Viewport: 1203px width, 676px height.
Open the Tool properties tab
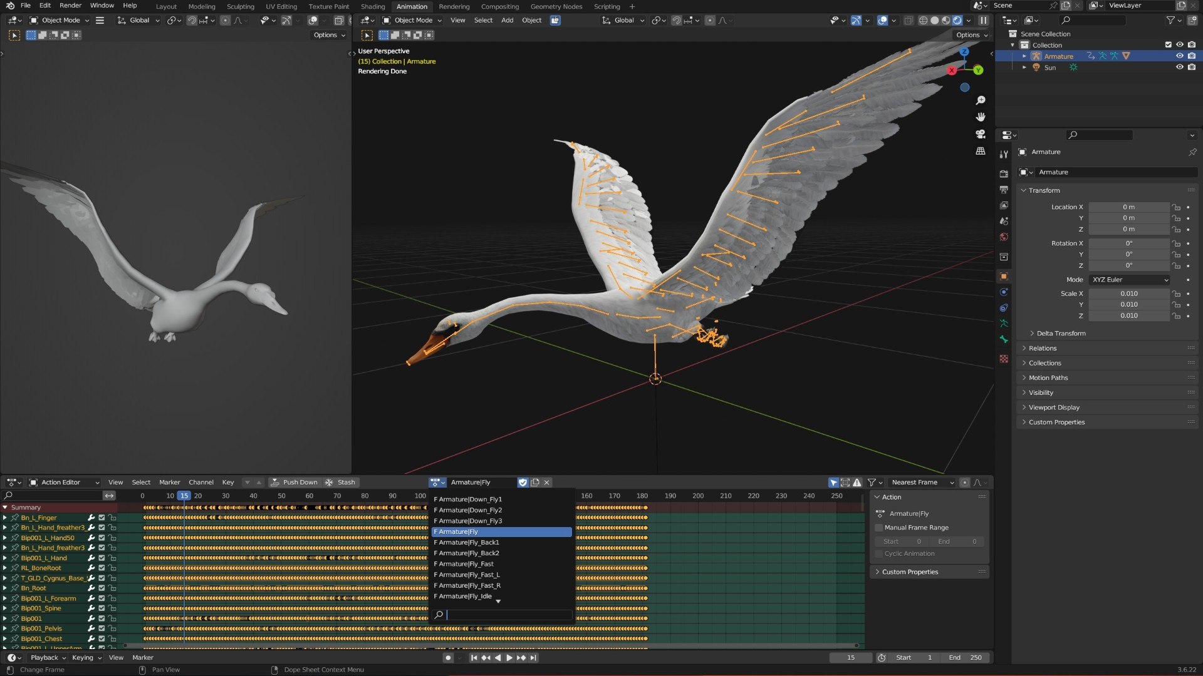1004,154
